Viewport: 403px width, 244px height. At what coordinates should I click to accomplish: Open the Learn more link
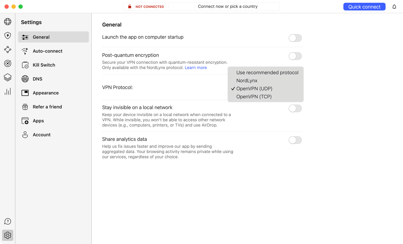pos(196,68)
